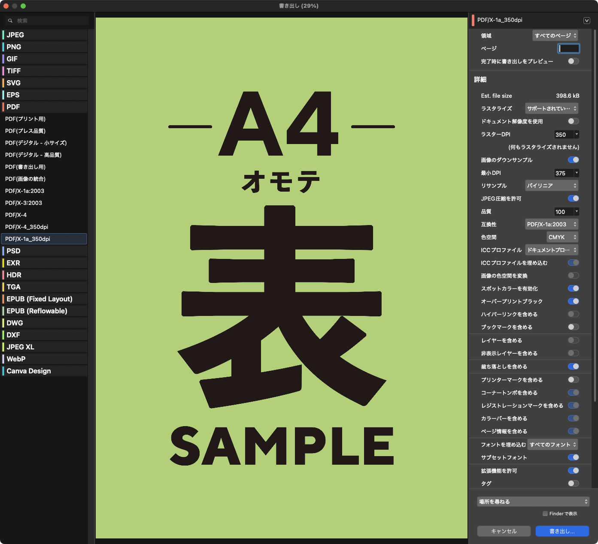Image resolution: width=598 pixels, height=544 pixels.
Task: Click the 書き出し... export button
Action: pos(562,531)
